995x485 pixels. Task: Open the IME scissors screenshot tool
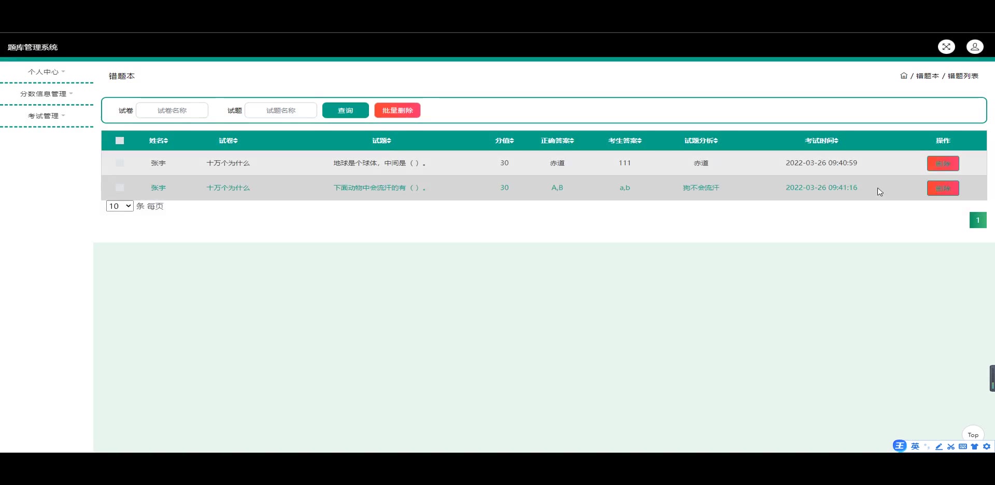950,446
